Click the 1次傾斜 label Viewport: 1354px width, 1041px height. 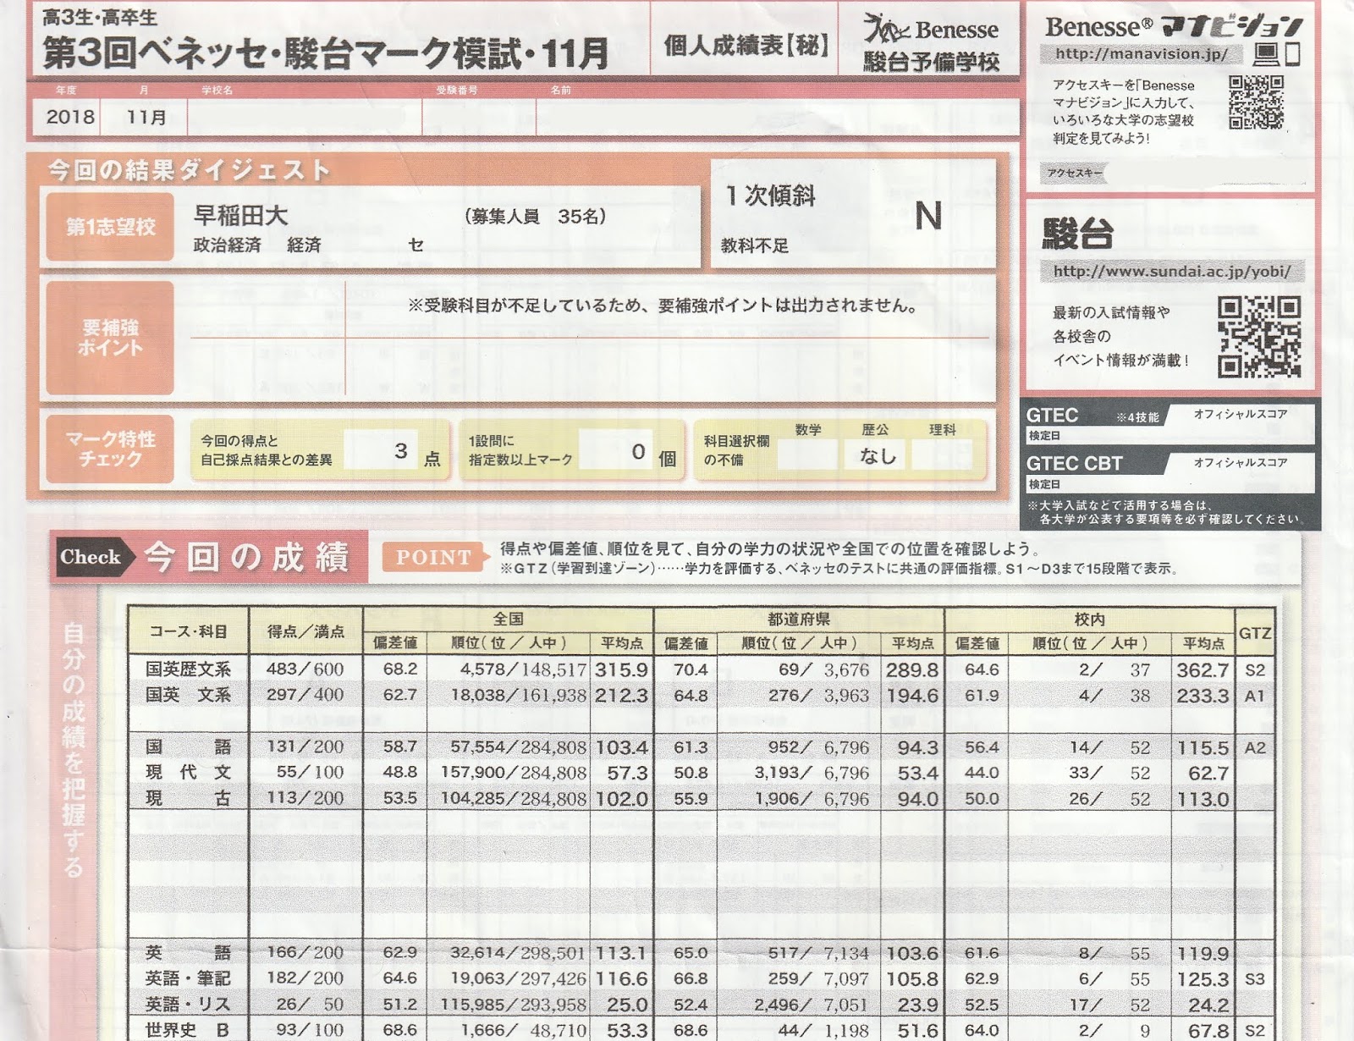770,196
